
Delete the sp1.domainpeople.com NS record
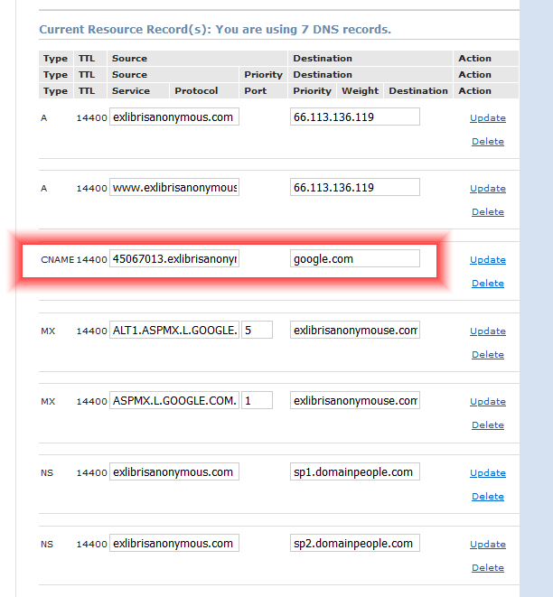[x=488, y=497]
